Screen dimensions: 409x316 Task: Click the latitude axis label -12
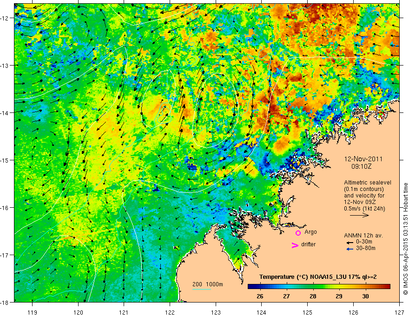(x=5, y=18)
